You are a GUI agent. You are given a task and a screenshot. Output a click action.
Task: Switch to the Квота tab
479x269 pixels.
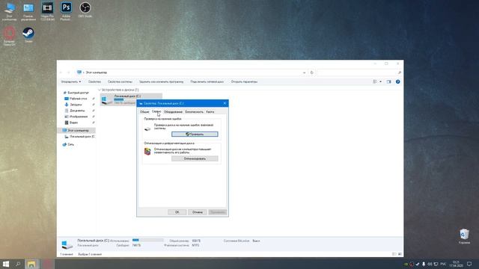[210, 112]
